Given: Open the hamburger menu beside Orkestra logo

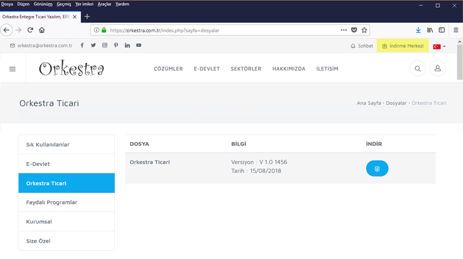Looking at the screenshot, I should coord(12,69).
